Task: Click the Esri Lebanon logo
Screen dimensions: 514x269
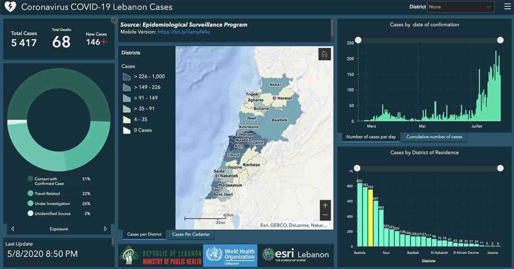Action: (296, 255)
